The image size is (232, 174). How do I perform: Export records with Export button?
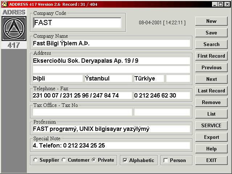(211, 137)
